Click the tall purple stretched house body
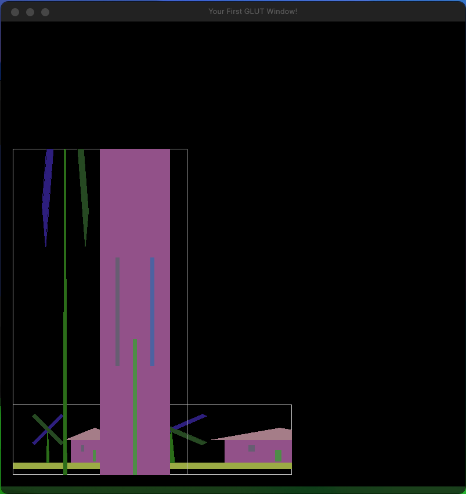The width and height of the screenshot is (466, 494). point(135,203)
